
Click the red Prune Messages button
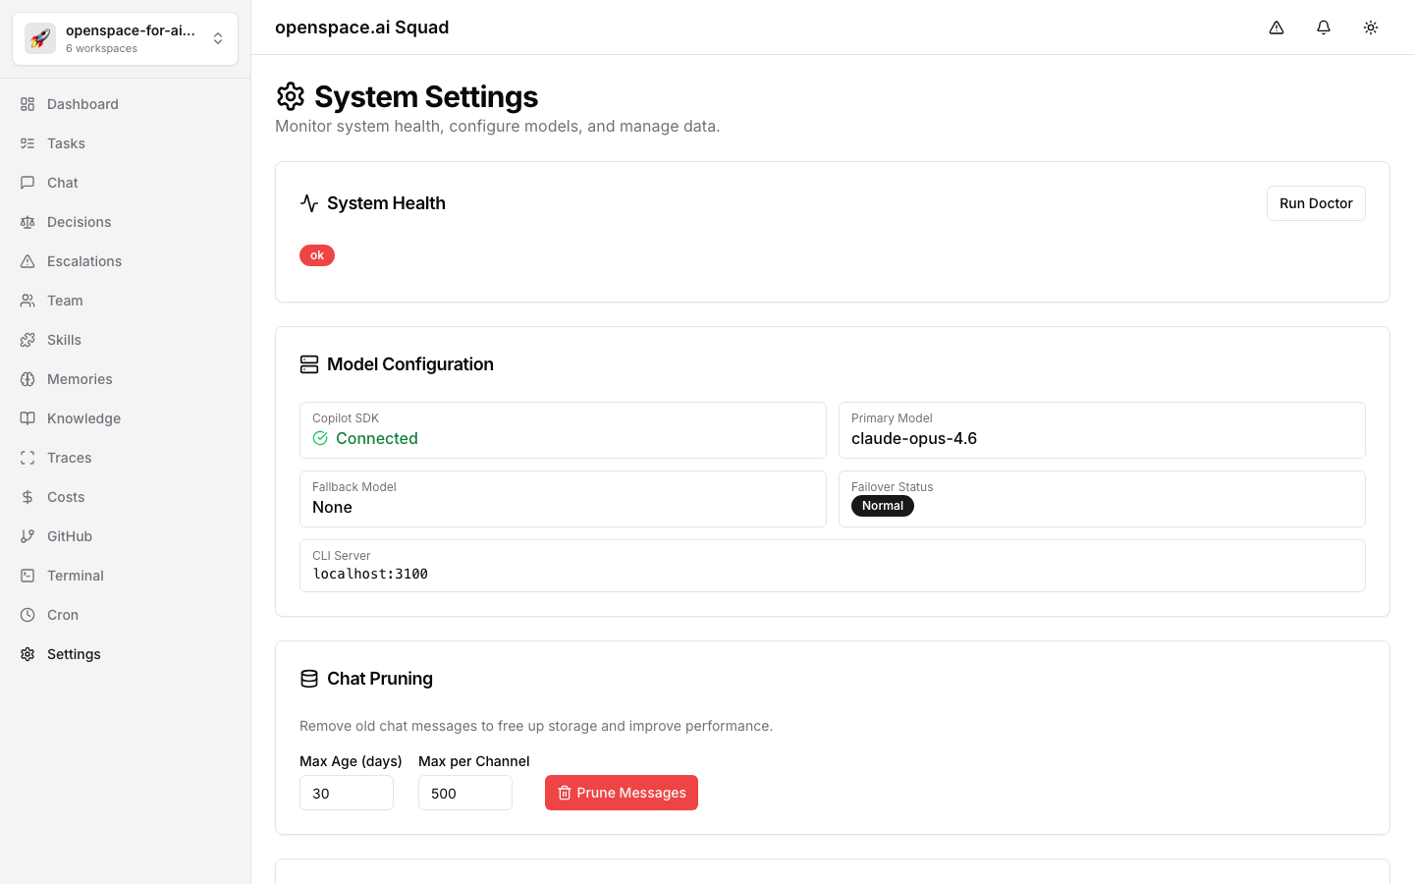[x=621, y=793]
